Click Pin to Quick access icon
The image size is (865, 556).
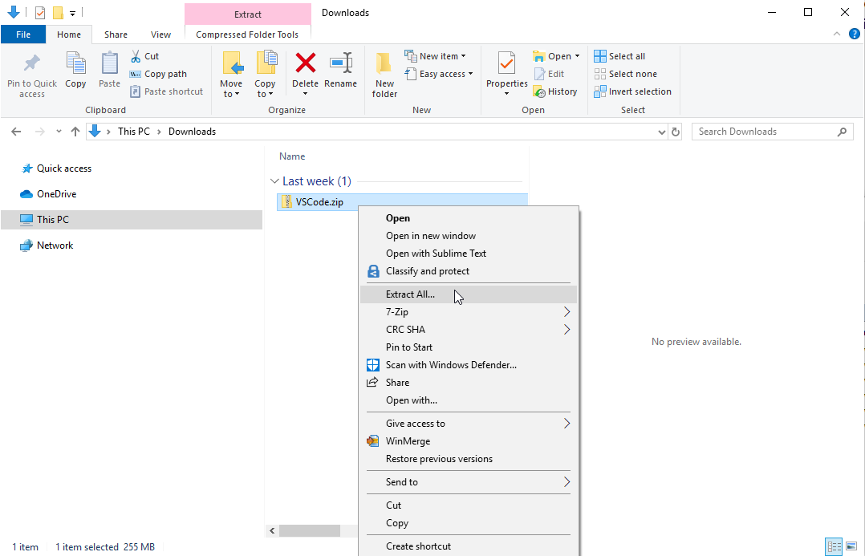tap(32, 74)
